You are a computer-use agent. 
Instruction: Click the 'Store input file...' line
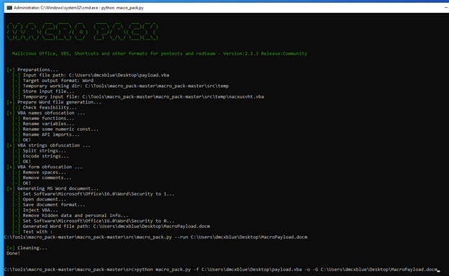pos(43,91)
